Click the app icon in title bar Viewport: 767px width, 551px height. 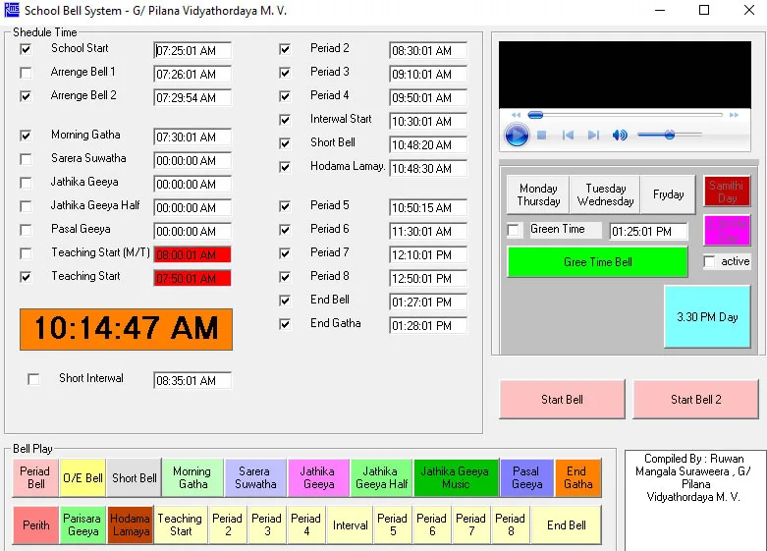click(11, 11)
